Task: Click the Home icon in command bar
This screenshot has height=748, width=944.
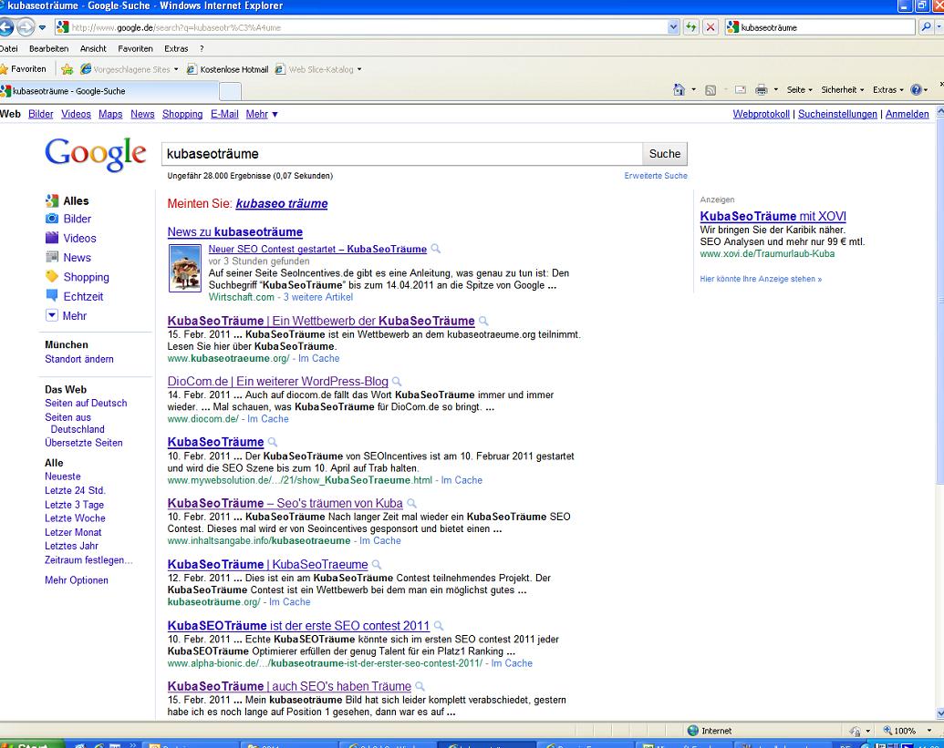Action: (x=679, y=89)
